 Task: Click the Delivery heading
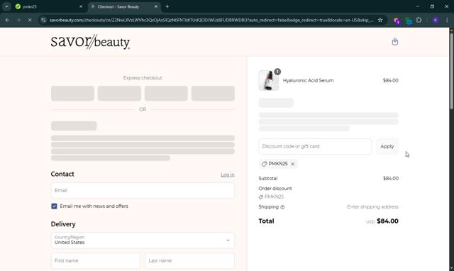pyautogui.click(x=63, y=224)
